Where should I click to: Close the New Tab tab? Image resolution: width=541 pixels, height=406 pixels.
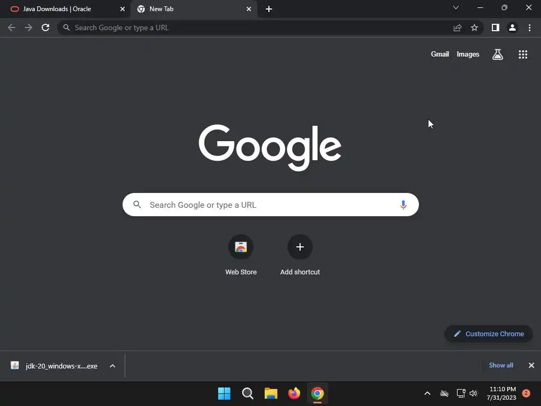249,9
